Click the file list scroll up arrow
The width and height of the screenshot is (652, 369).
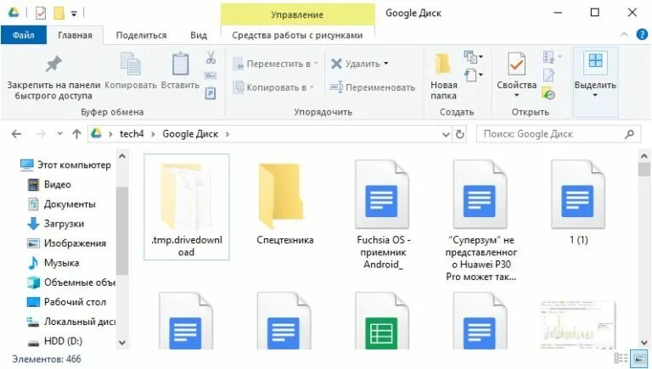coord(644,156)
